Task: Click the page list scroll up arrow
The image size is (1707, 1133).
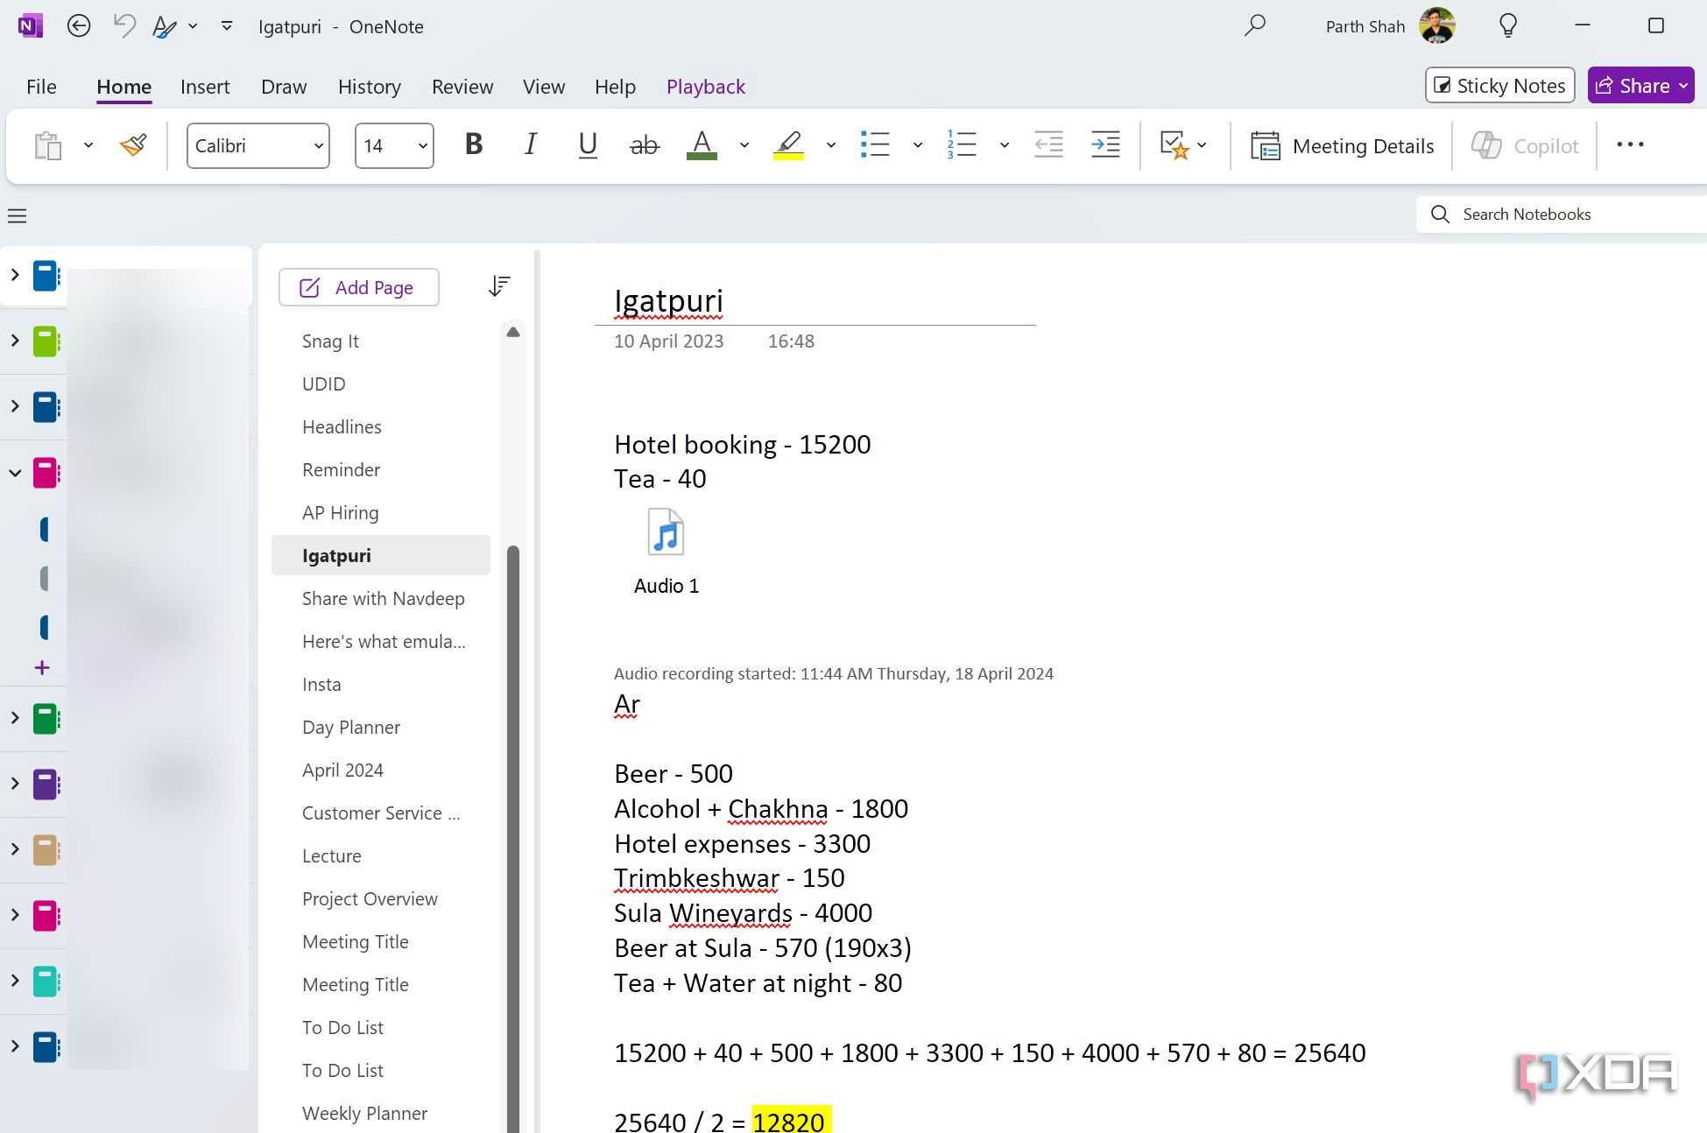Action: (513, 331)
